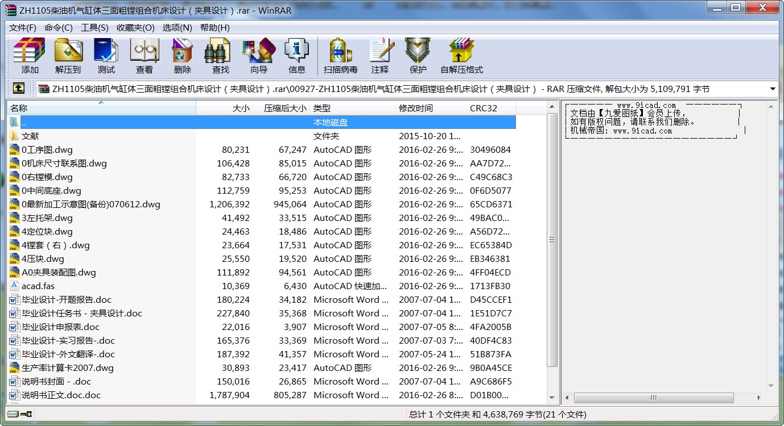Click the www.9icad.com comment text
Screen dimensions: 784x426
[646, 106]
